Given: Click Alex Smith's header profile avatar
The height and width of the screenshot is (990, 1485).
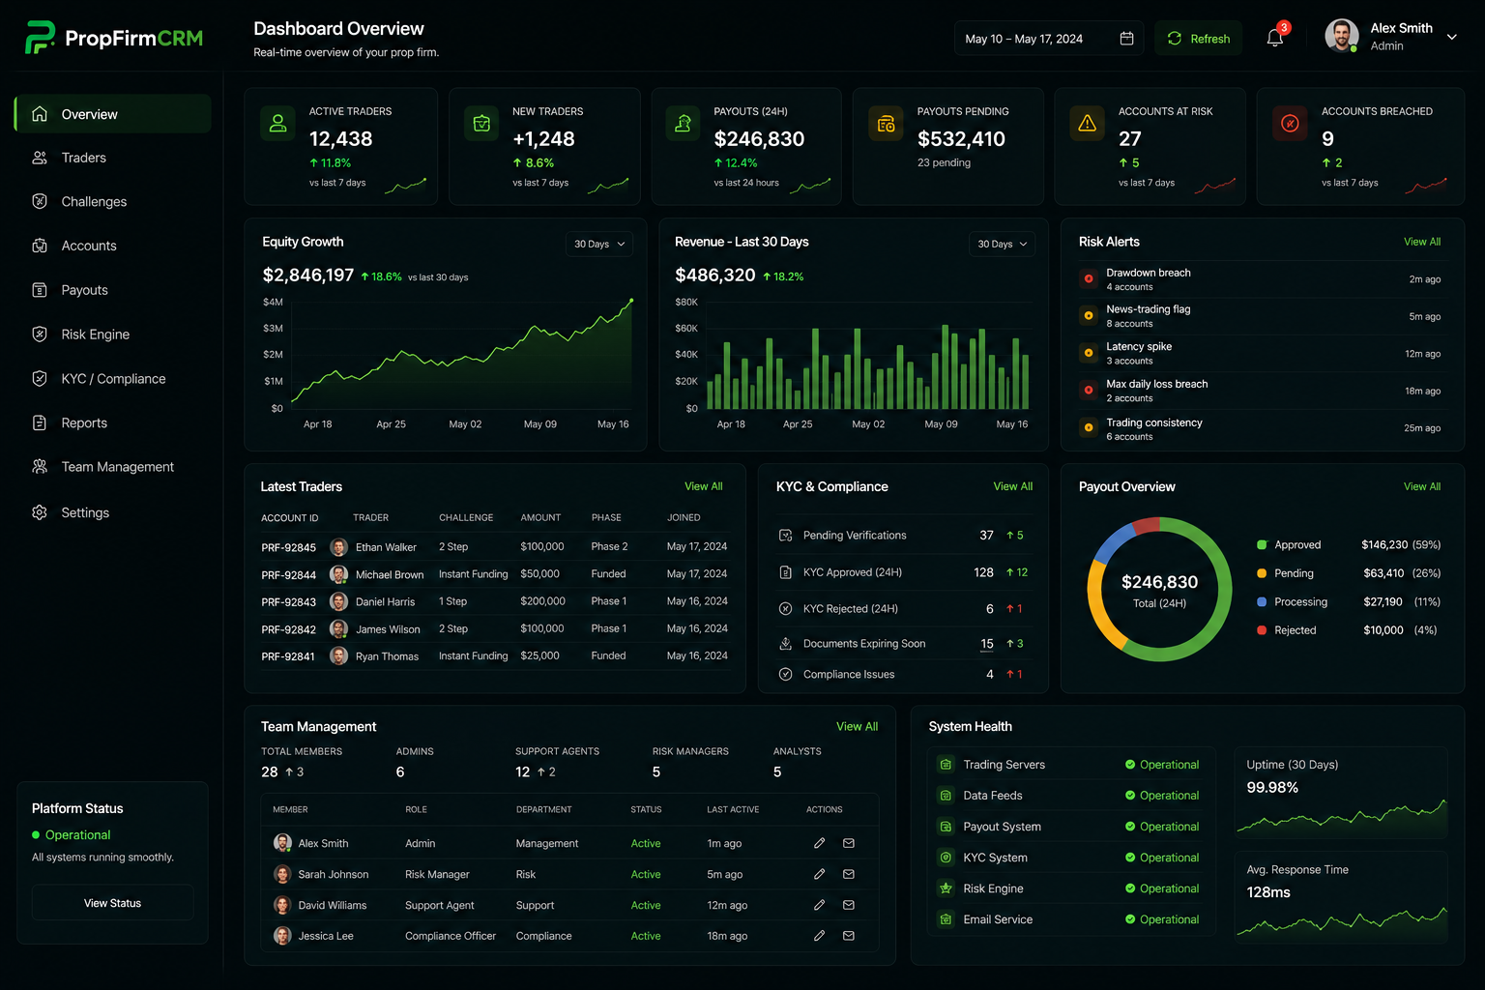Looking at the screenshot, I should point(1342,36).
